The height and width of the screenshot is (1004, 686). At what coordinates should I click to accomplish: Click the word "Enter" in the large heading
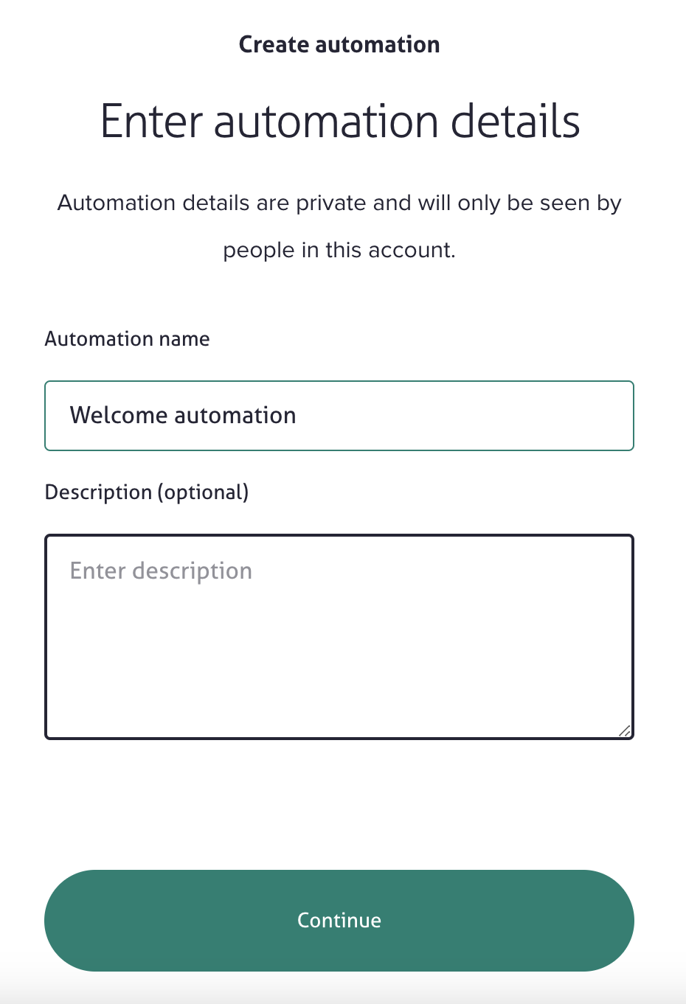coord(151,122)
